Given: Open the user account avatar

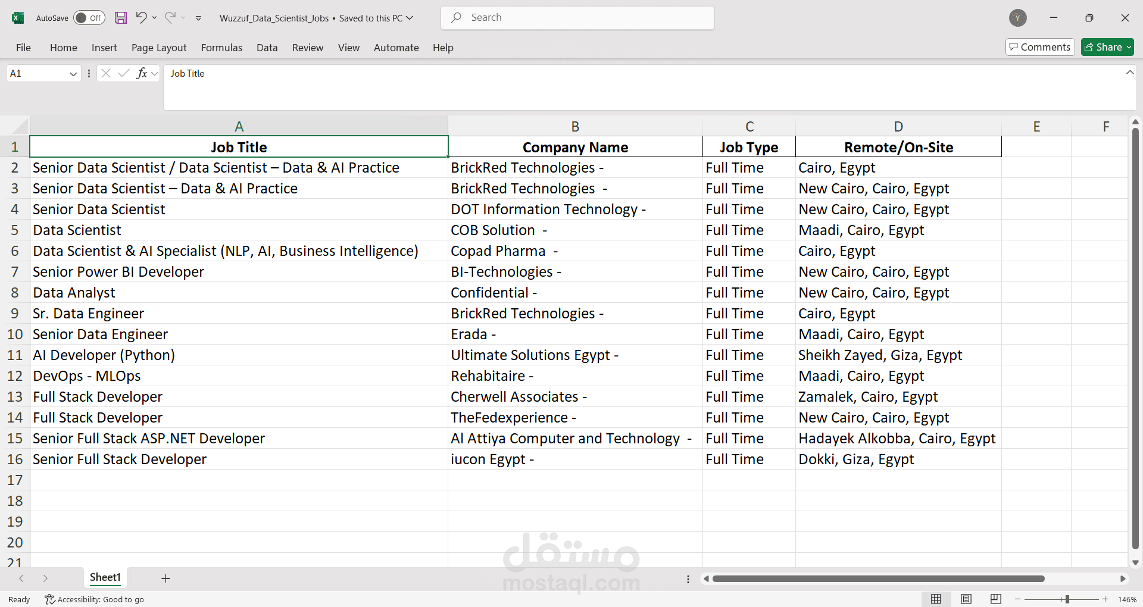Looking at the screenshot, I should 1018,18.
